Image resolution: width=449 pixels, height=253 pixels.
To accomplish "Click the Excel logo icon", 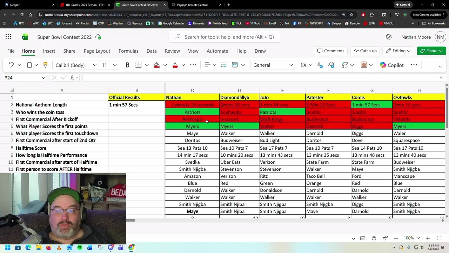I will click(x=25, y=37).
